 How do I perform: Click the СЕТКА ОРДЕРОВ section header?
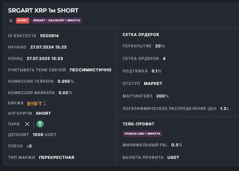click(140, 35)
